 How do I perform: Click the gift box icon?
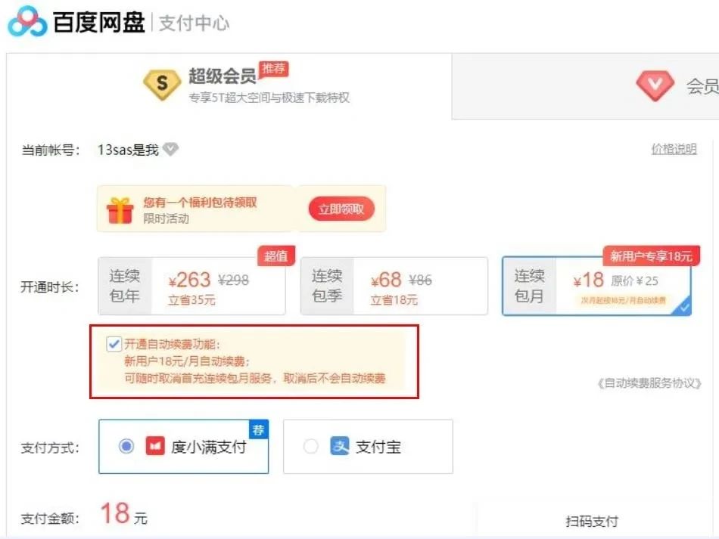coord(120,211)
